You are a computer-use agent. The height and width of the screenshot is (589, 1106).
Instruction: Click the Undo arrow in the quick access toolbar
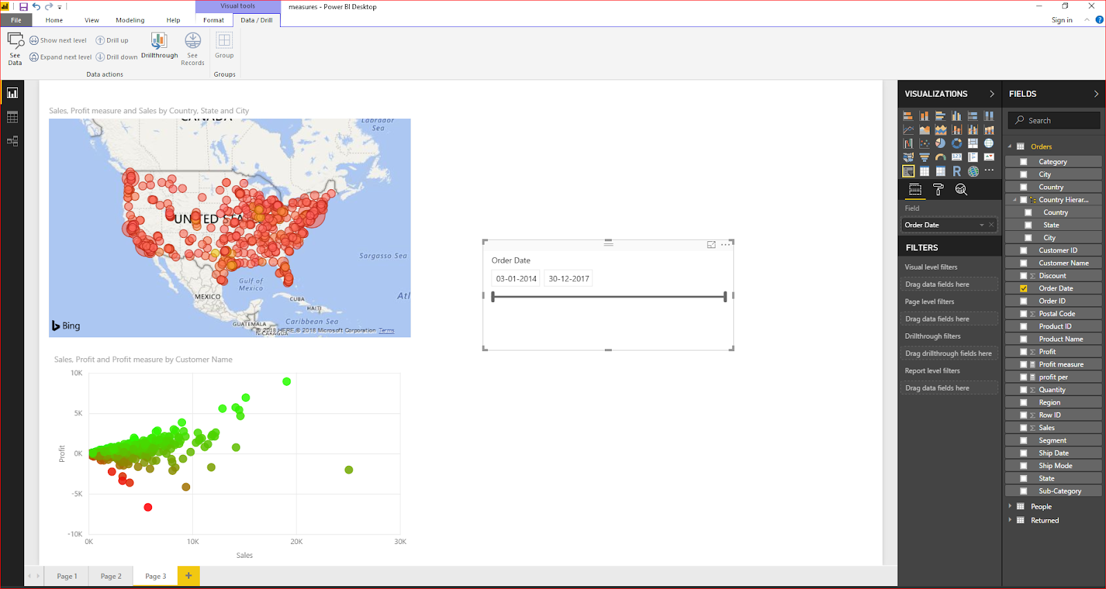click(x=36, y=7)
